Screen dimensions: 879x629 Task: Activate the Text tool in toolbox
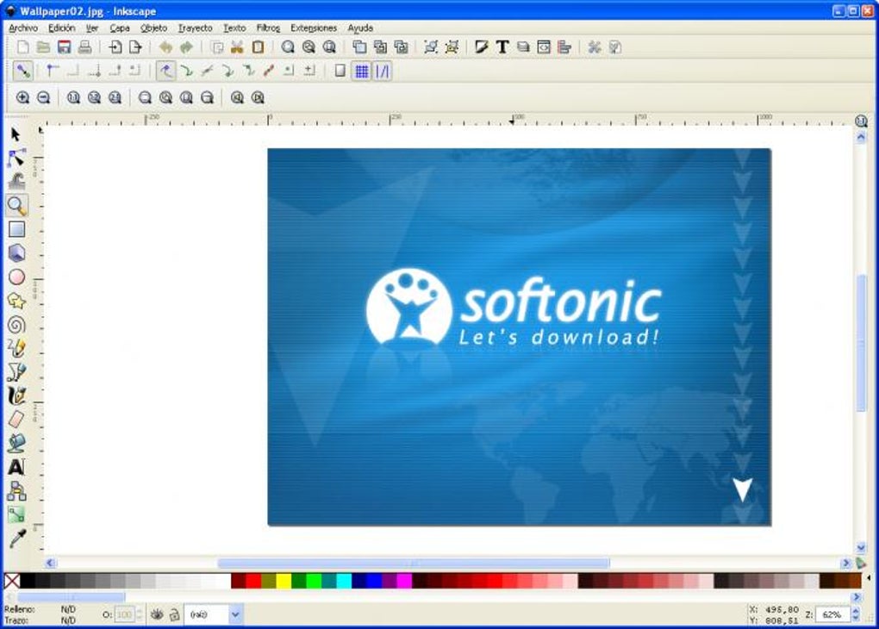pyautogui.click(x=17, y=467)
